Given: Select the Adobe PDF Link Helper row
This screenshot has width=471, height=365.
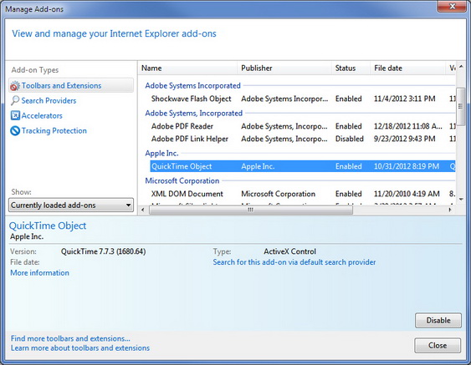Looking at the screenshot, I should (x=303, y=139).
